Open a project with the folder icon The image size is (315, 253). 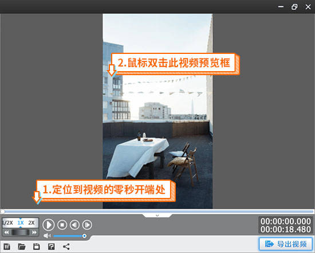pos(22,246)
